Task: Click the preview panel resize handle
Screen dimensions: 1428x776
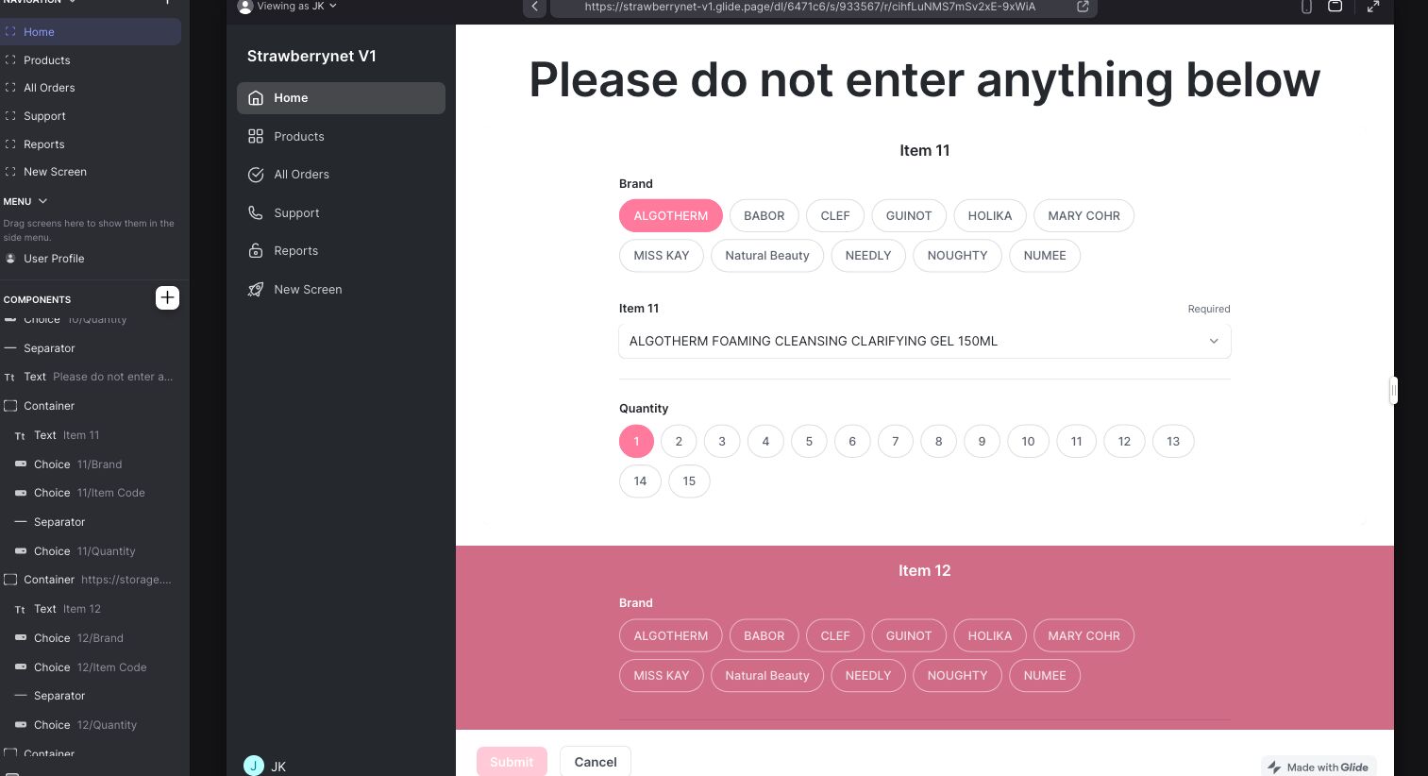Action: pyautogui.click(x=1393, y=391)
